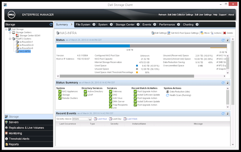241x152 pixels.
Task: Click the Actions wrench icon
Action: pos(212,33)
